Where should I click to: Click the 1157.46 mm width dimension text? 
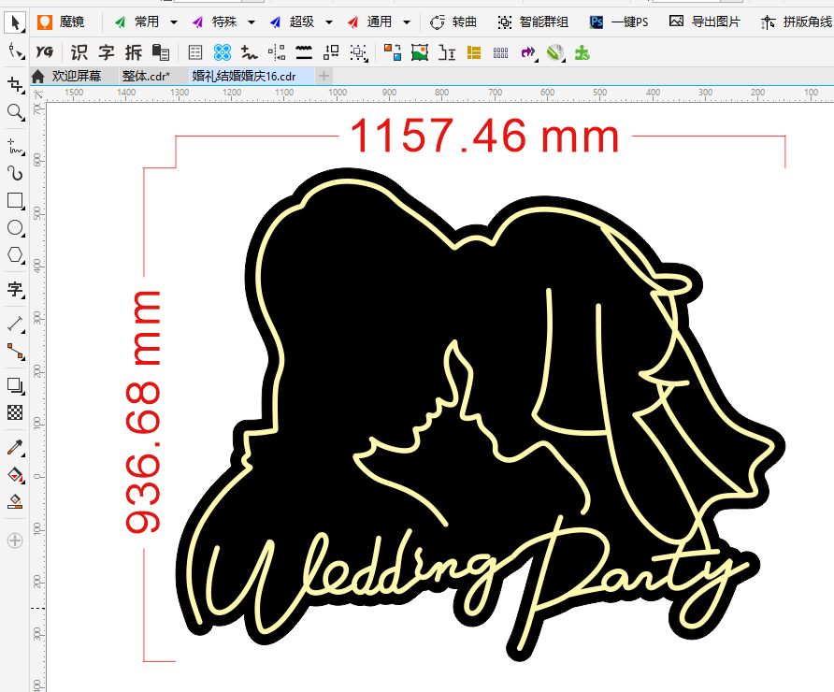click(483, 137)
